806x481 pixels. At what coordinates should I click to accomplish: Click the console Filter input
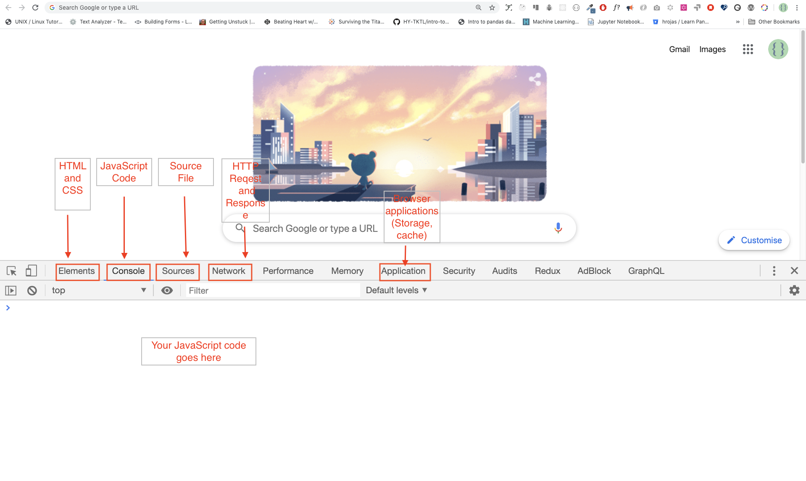point(273,290)
